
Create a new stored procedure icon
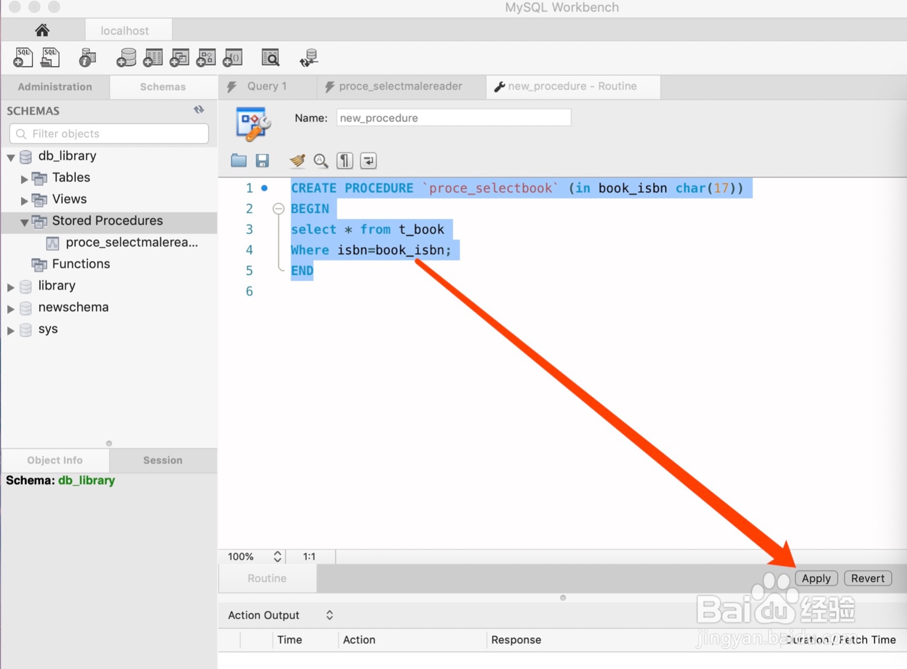[x=206, y=57]
